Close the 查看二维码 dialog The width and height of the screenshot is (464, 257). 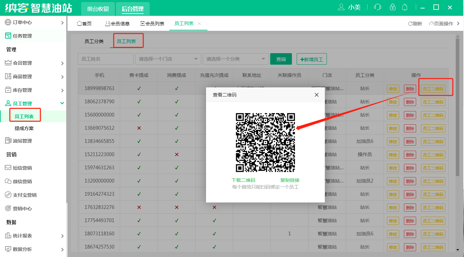point(317,95)
